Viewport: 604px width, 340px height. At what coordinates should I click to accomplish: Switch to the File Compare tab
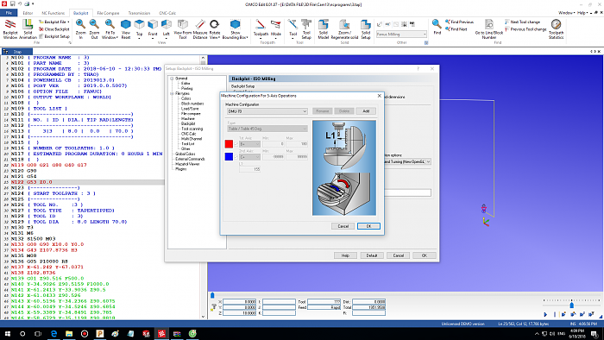108,13
